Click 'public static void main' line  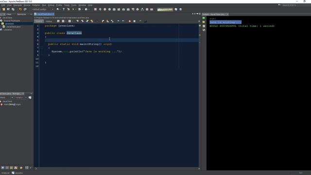pos(80,44)
